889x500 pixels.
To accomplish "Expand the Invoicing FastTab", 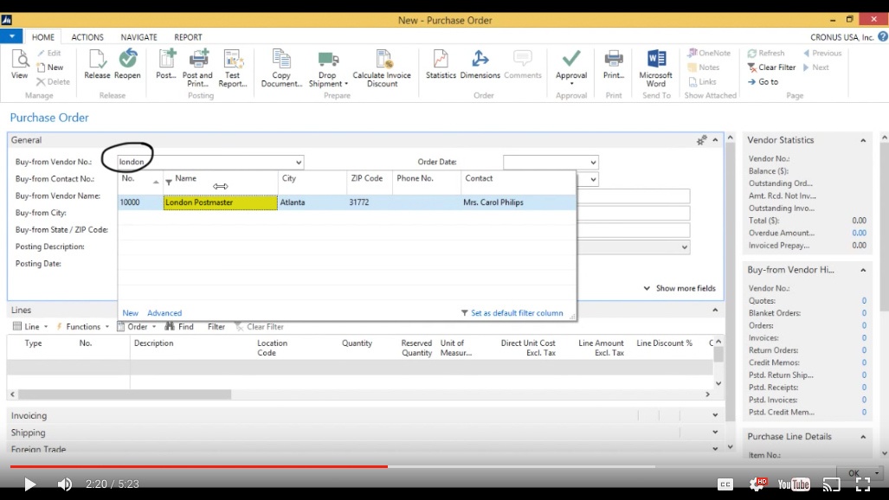I will pyautogui.click(x=715, y=415).
